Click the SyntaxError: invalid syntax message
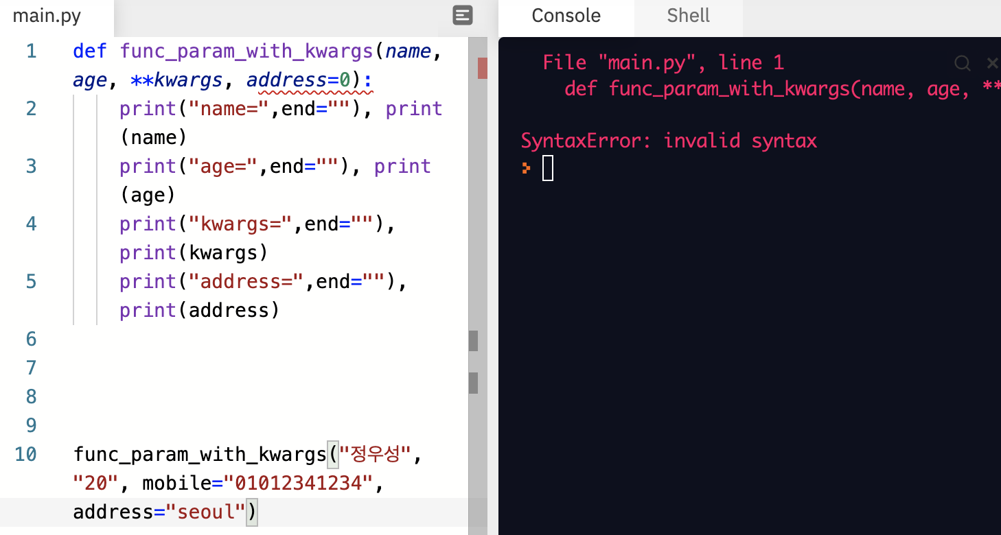 [x=669, y=141]
